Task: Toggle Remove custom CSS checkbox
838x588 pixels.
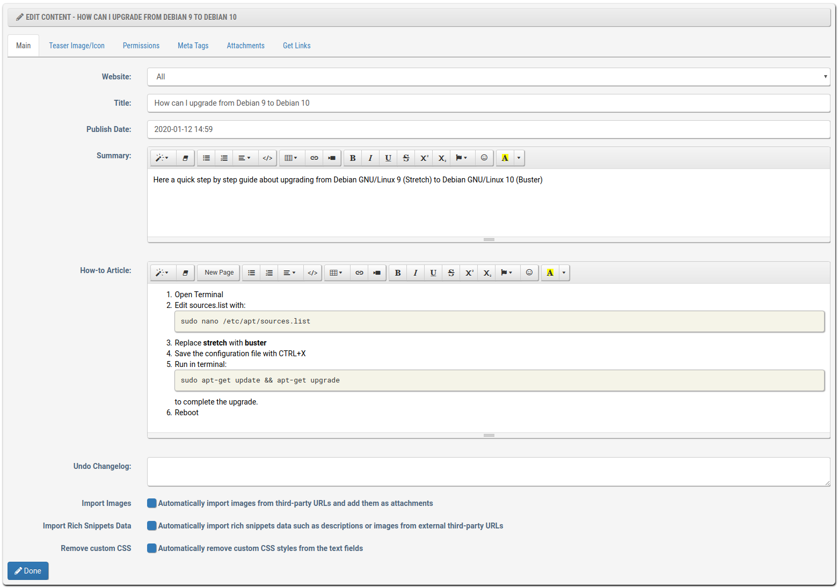Action: click(152, 548)
